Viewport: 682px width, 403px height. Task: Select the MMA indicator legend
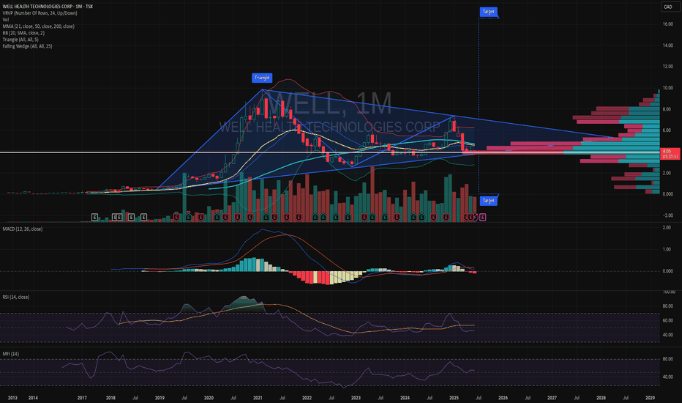tap(38, 26)
